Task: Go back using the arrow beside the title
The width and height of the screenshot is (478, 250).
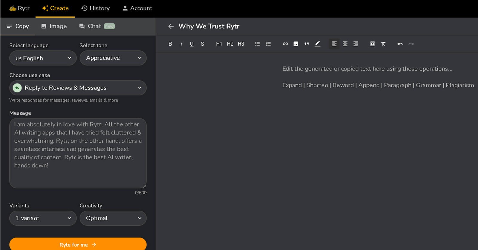Action: 171,26
